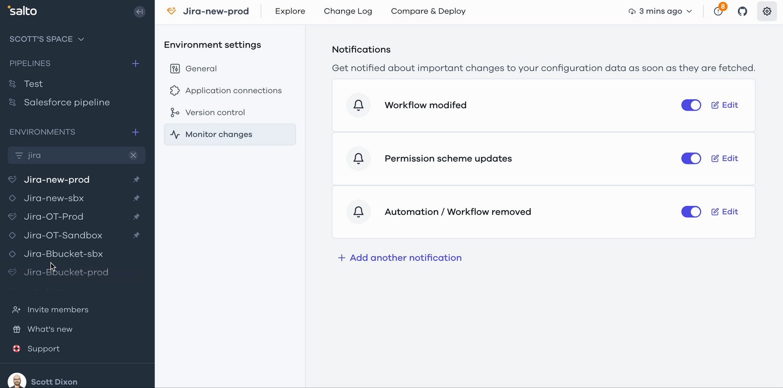Switch to Compare & Deploy tab
This screenshot has height=388, width=783.
[428, 11]
